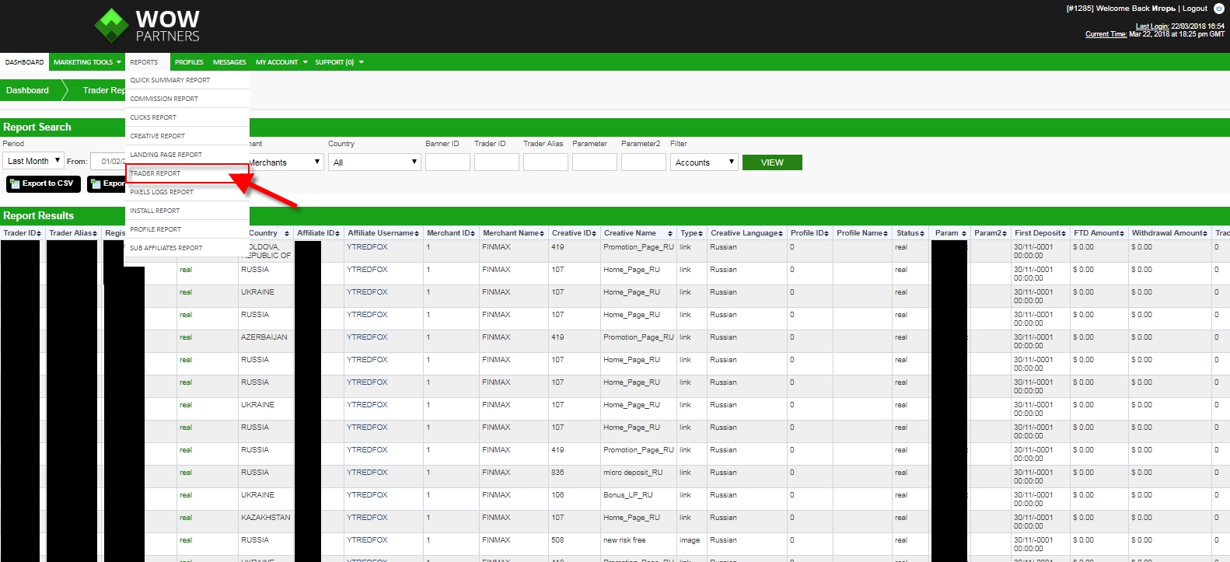This screenshot has width=1230, height=562.
Task: Expand the Country dropdown set to All
Action: pyautogui.click(x=375, y=162)
